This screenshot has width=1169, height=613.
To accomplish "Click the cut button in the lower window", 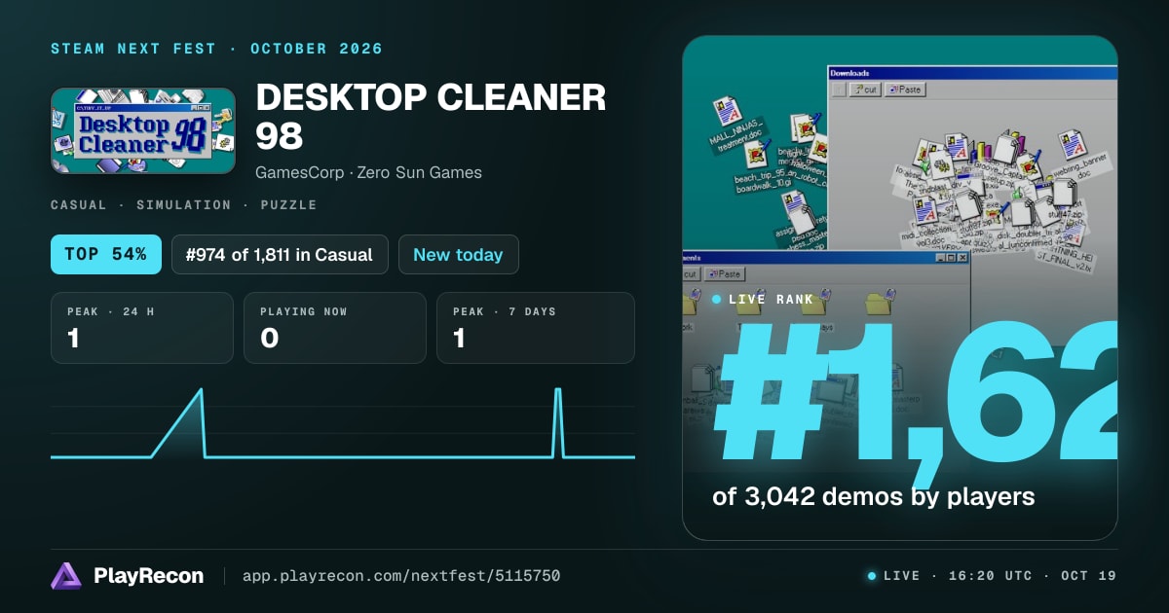I will coord(690,274).
